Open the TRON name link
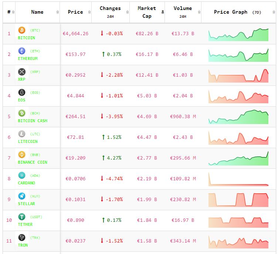The image size is (278, 254). tap(23, 245)
